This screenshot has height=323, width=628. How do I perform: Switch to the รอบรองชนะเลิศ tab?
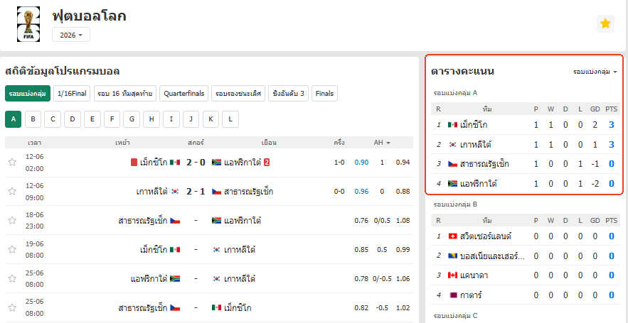click(x=238, y=94)
